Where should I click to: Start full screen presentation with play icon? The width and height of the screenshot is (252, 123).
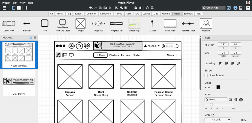(248, 8)
